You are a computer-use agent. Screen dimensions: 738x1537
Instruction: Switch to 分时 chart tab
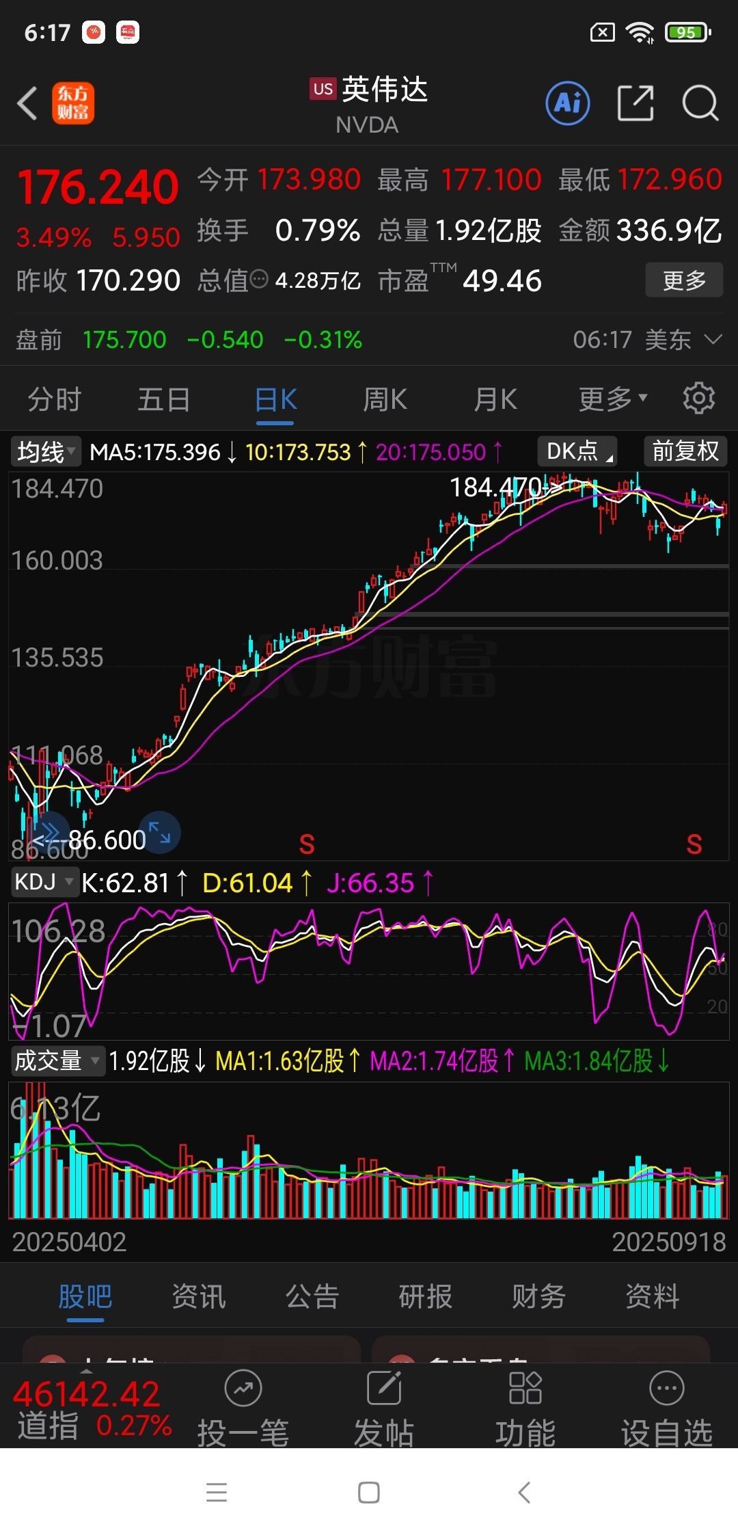55,399
